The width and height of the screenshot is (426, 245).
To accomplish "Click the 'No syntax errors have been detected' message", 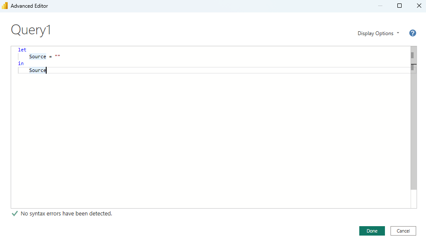I will (x=66, y=213).
